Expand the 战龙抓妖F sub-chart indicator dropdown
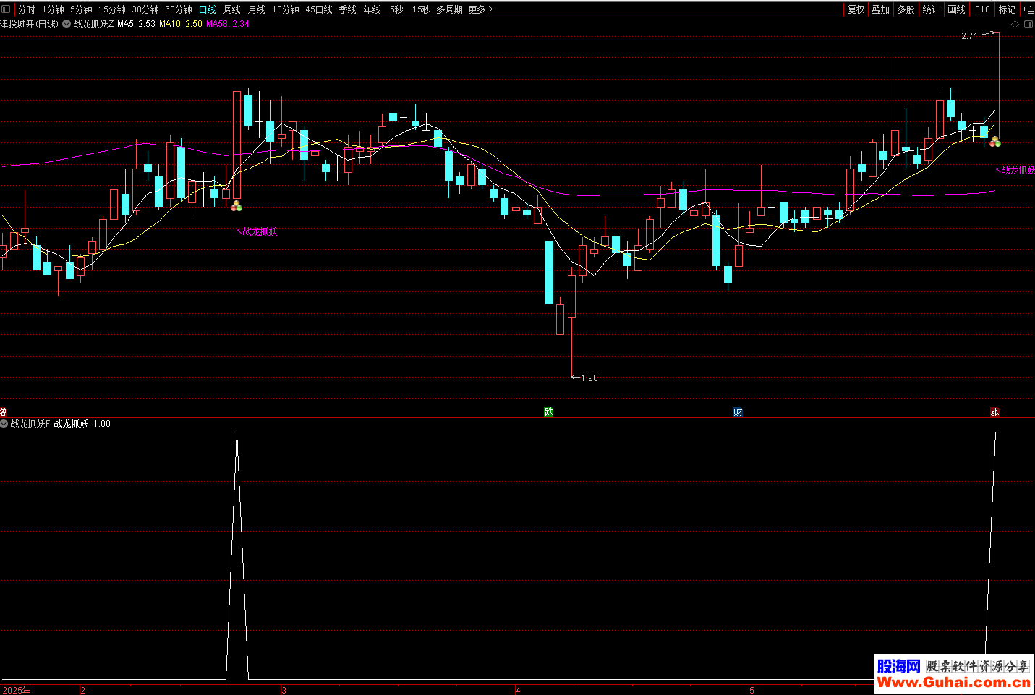The height and width of the screenshot is (695, 1035). pyautogui.click(x=4, y=424)
